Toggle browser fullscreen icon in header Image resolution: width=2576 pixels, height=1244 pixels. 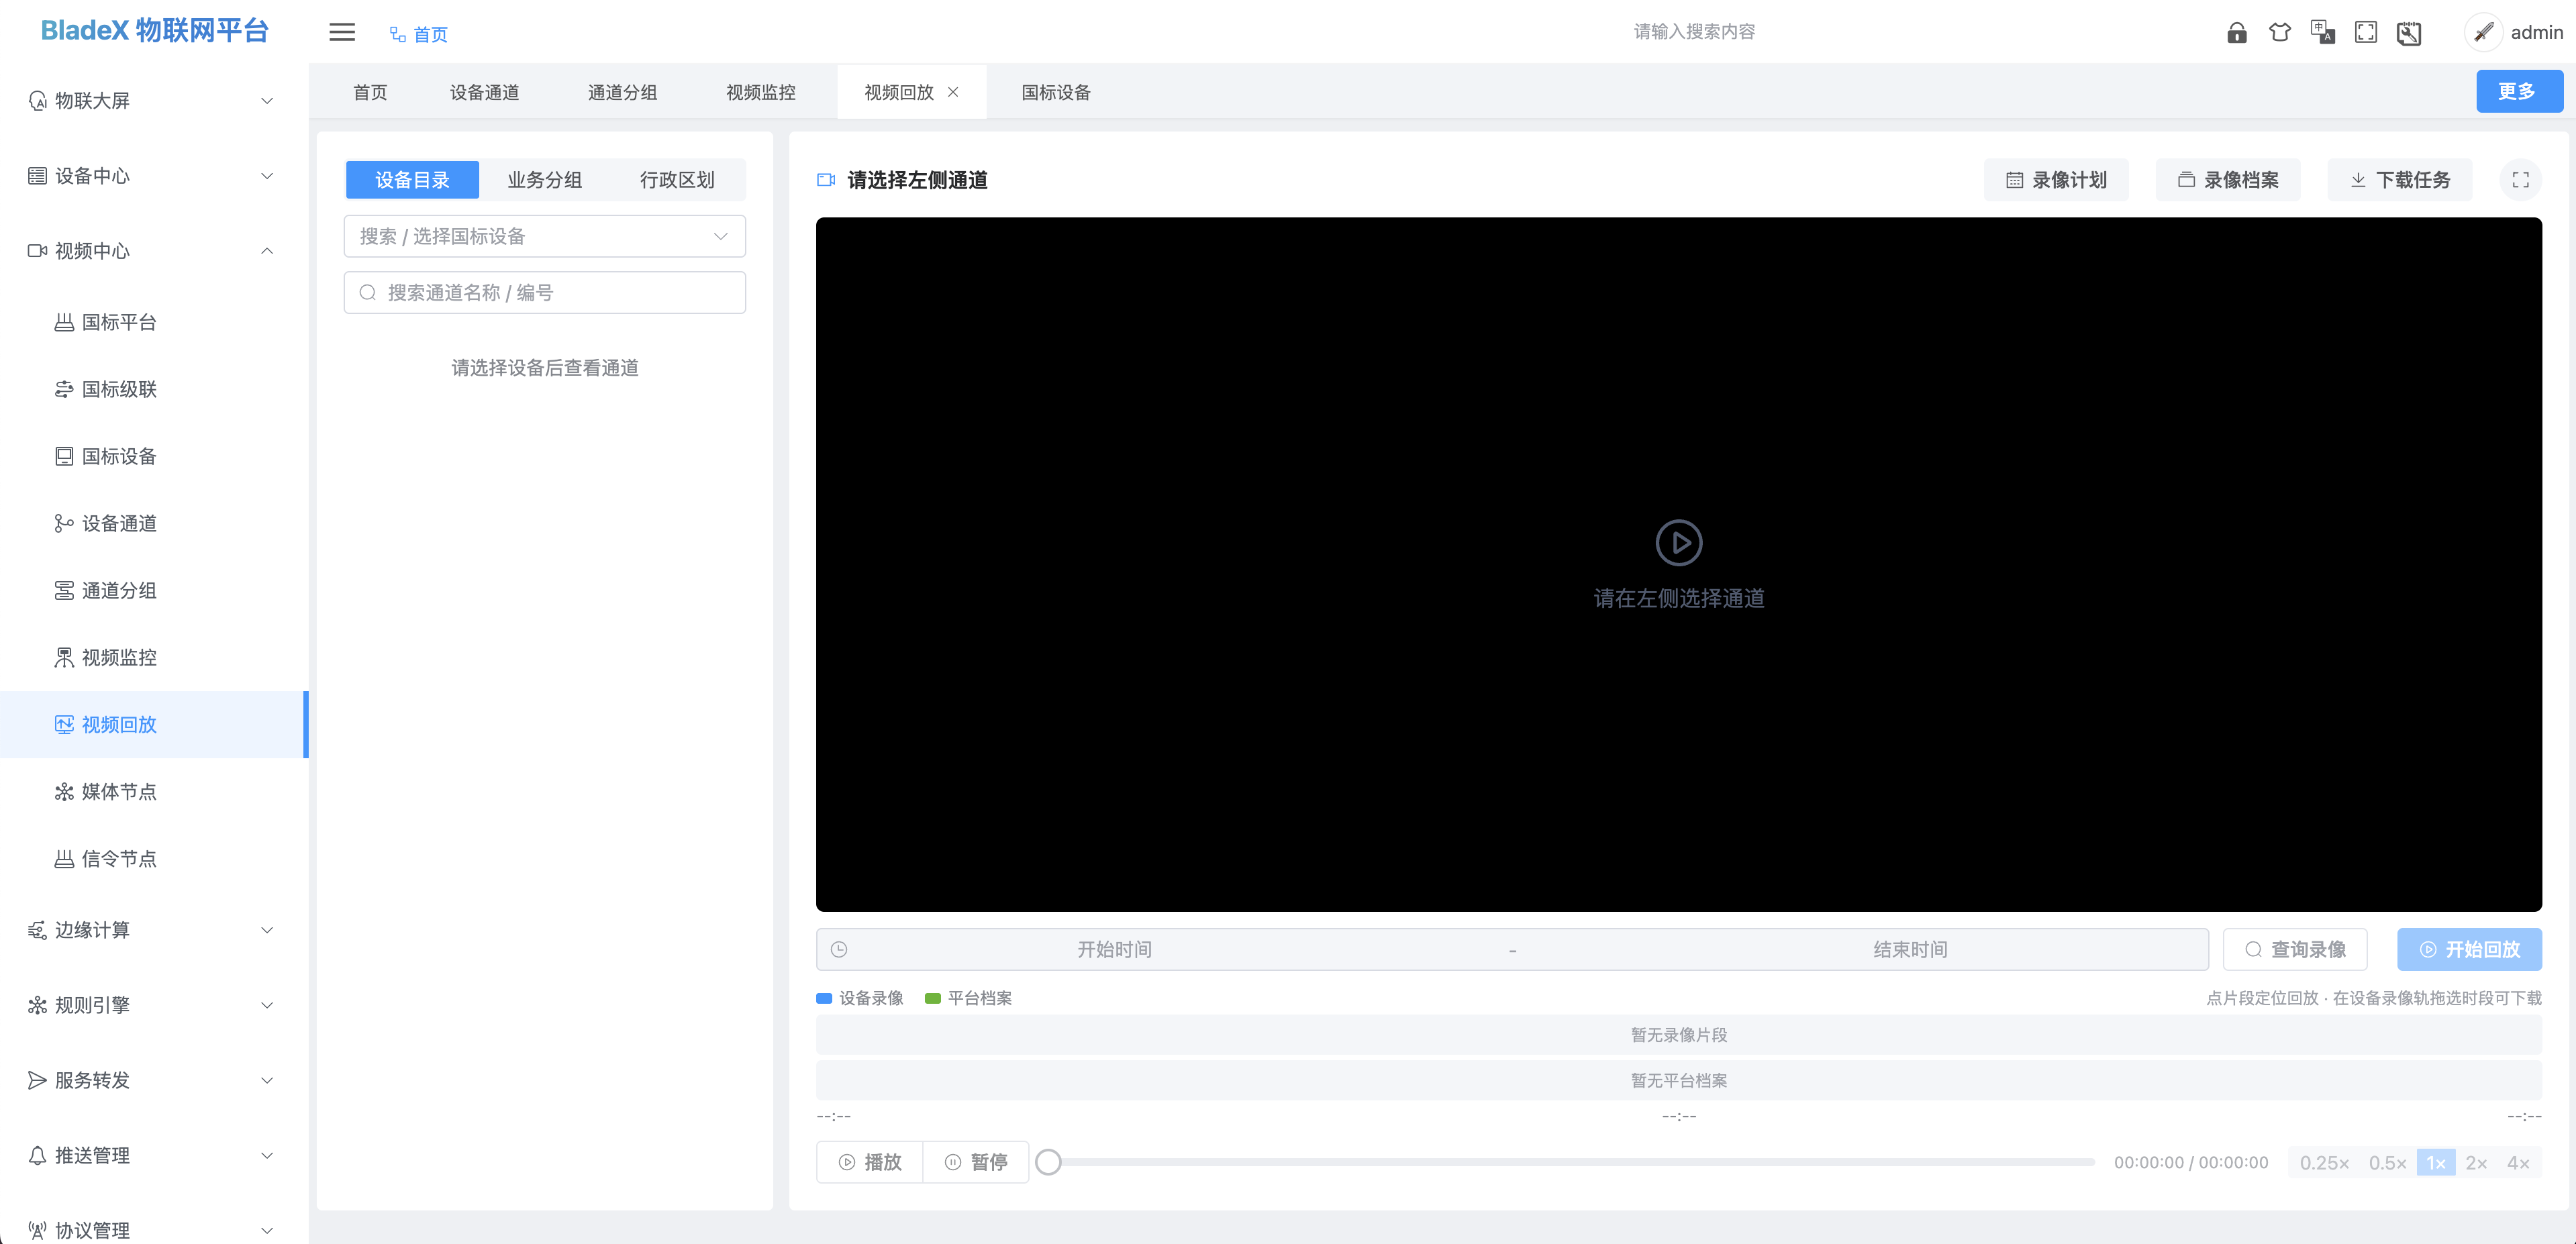coord(2366,32)
